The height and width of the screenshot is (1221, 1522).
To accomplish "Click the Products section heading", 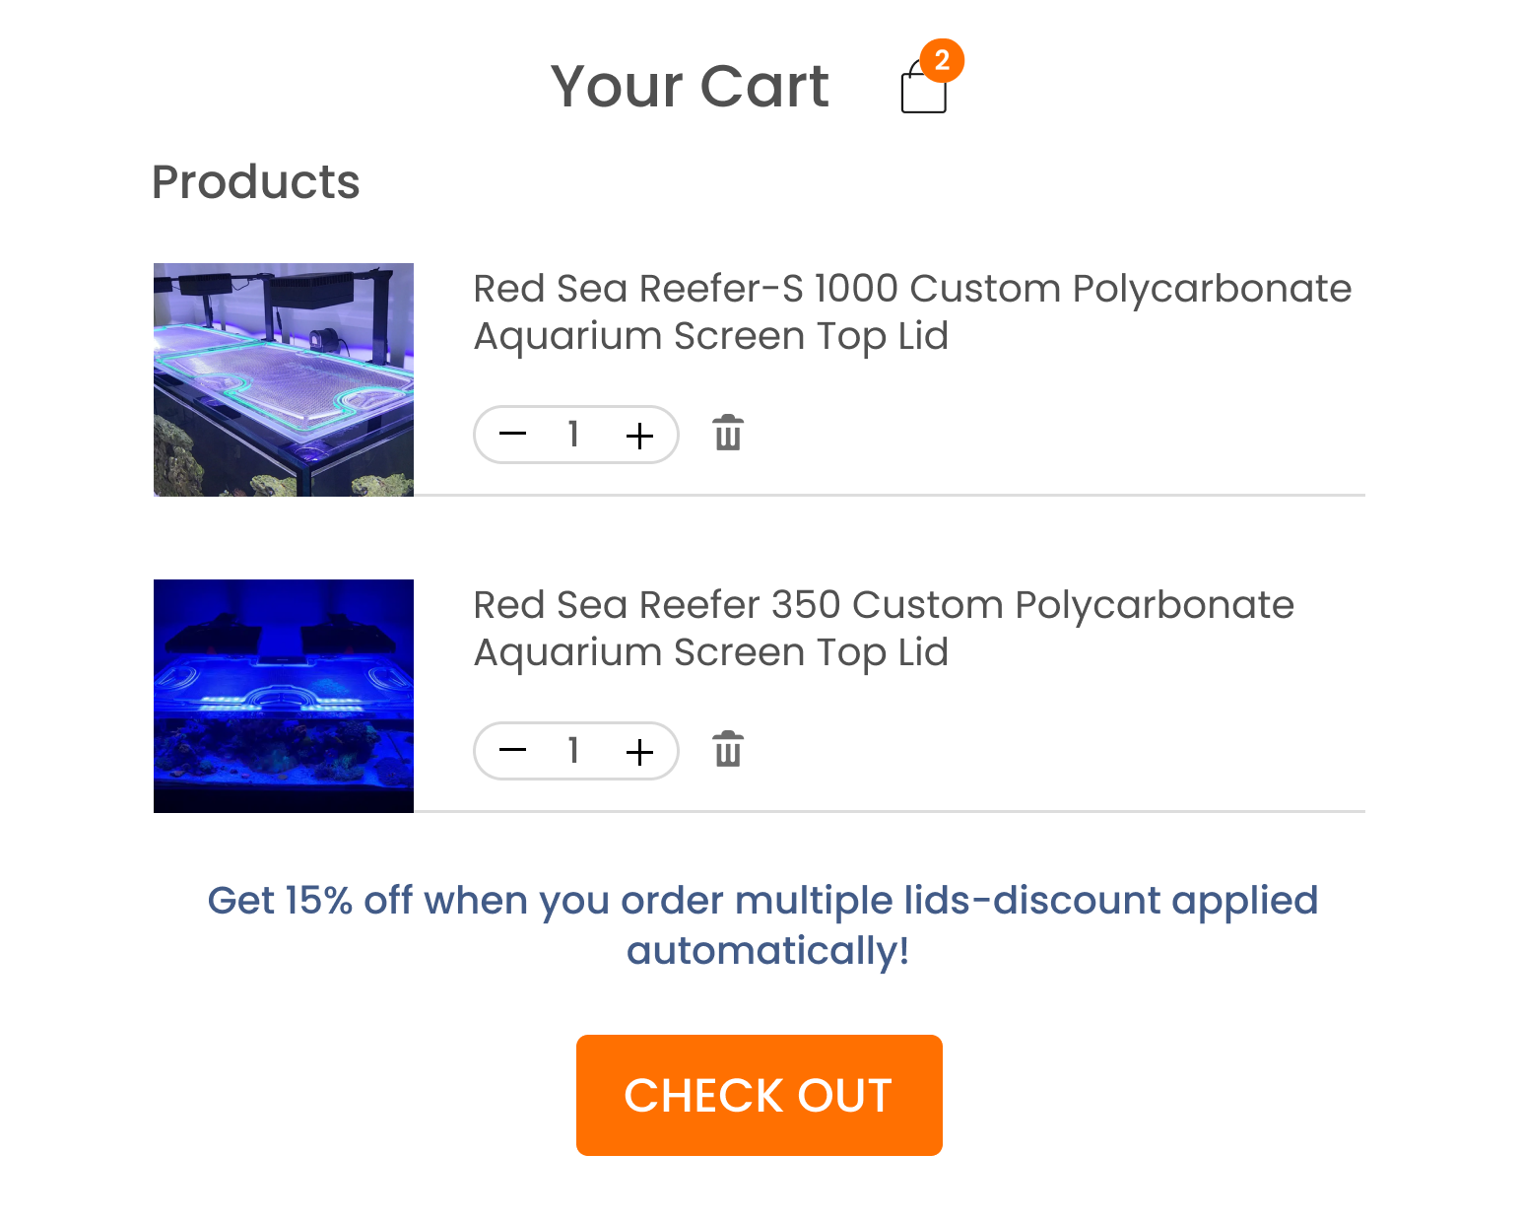I will pos(256,182).
